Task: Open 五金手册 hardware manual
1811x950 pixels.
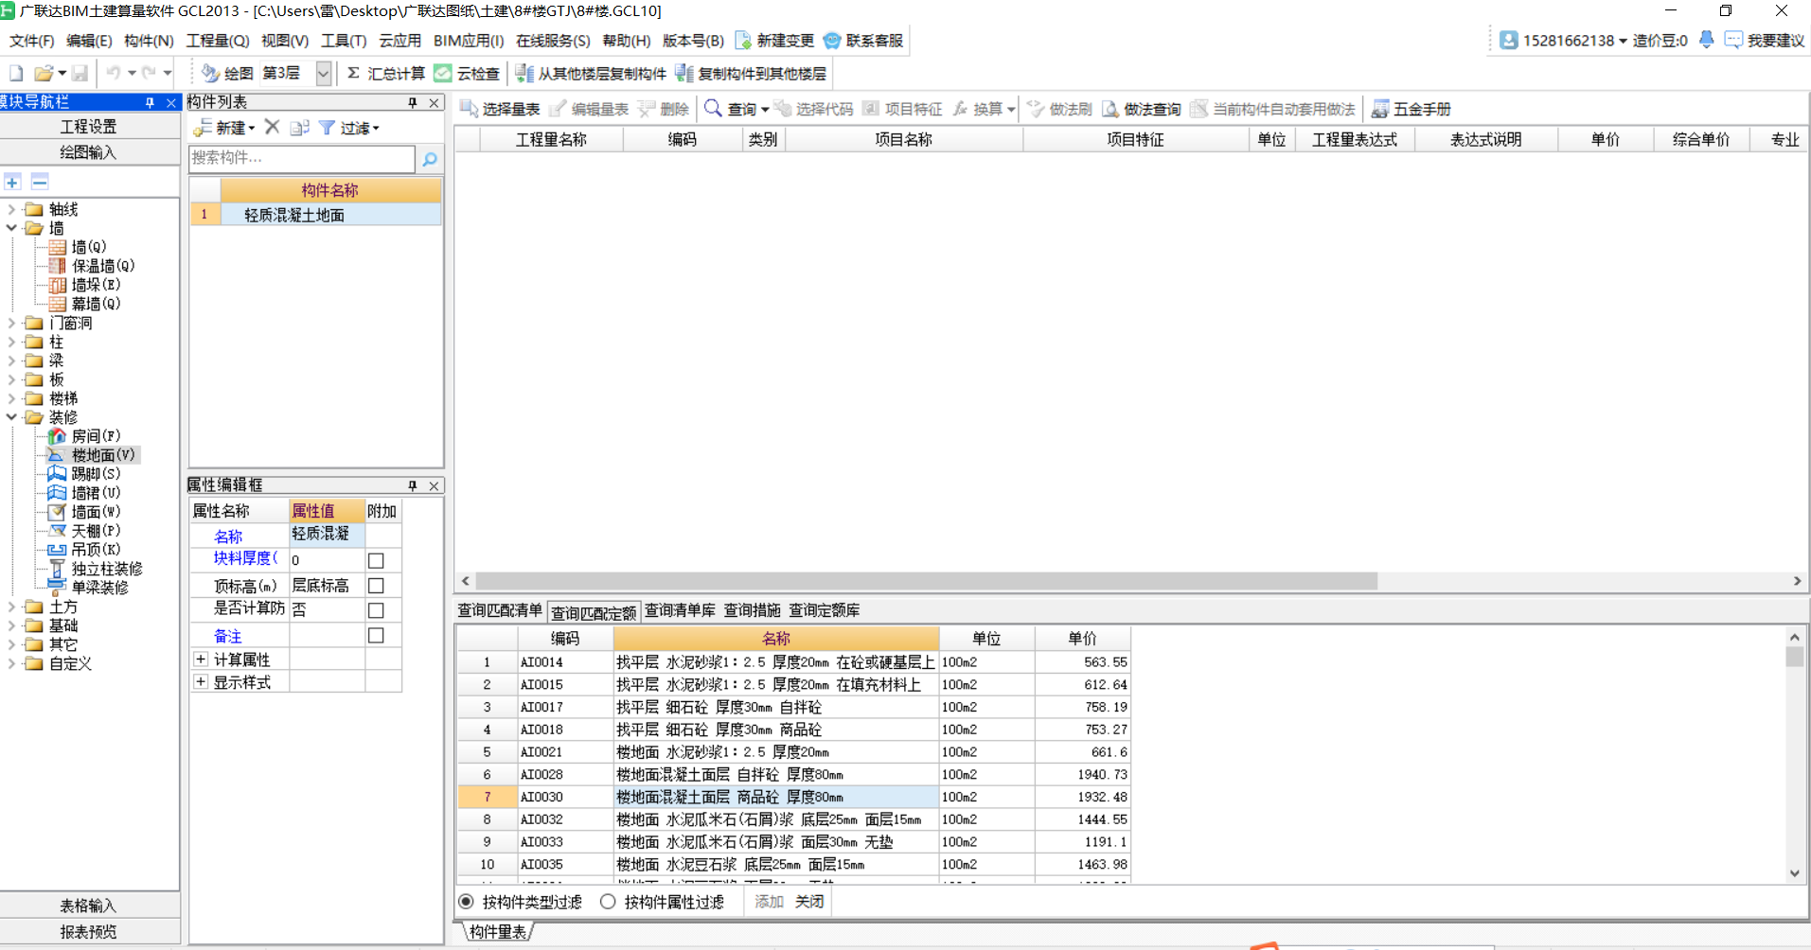Action: (x=1412, y=109)
